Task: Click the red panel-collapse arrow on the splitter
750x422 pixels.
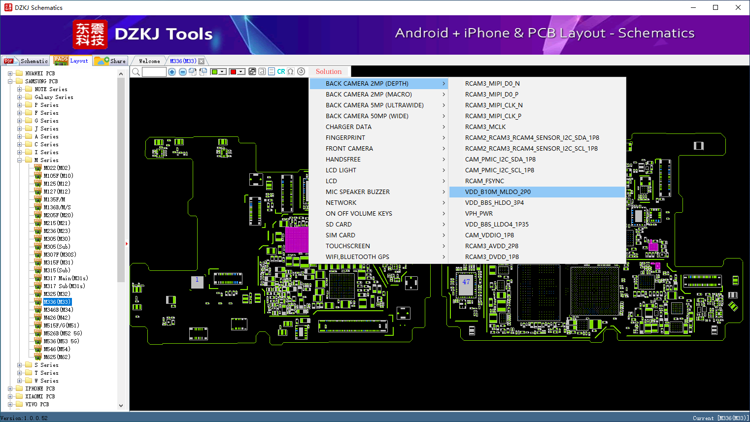Action: click(127, 243)
